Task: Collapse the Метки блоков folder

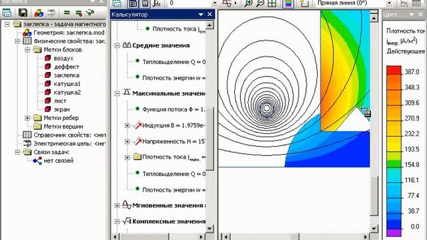Action: click(27, 50)
